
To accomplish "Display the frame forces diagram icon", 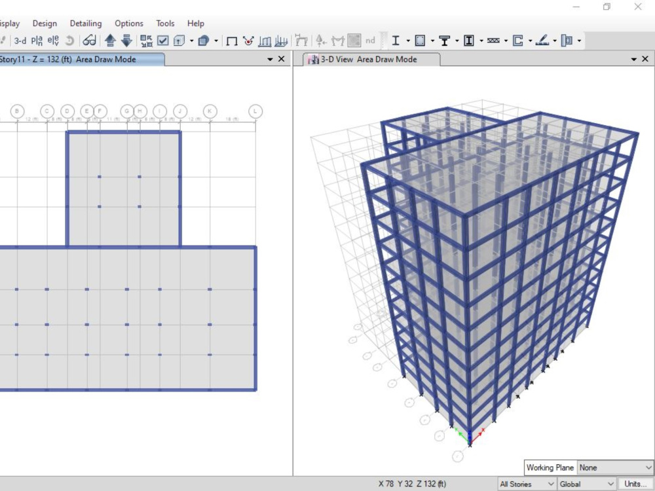I will coord(281,41).
